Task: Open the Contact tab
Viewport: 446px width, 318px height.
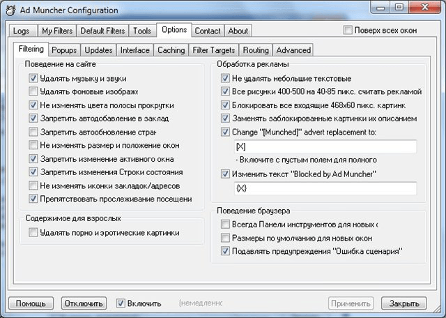Action: coord(208,31)
